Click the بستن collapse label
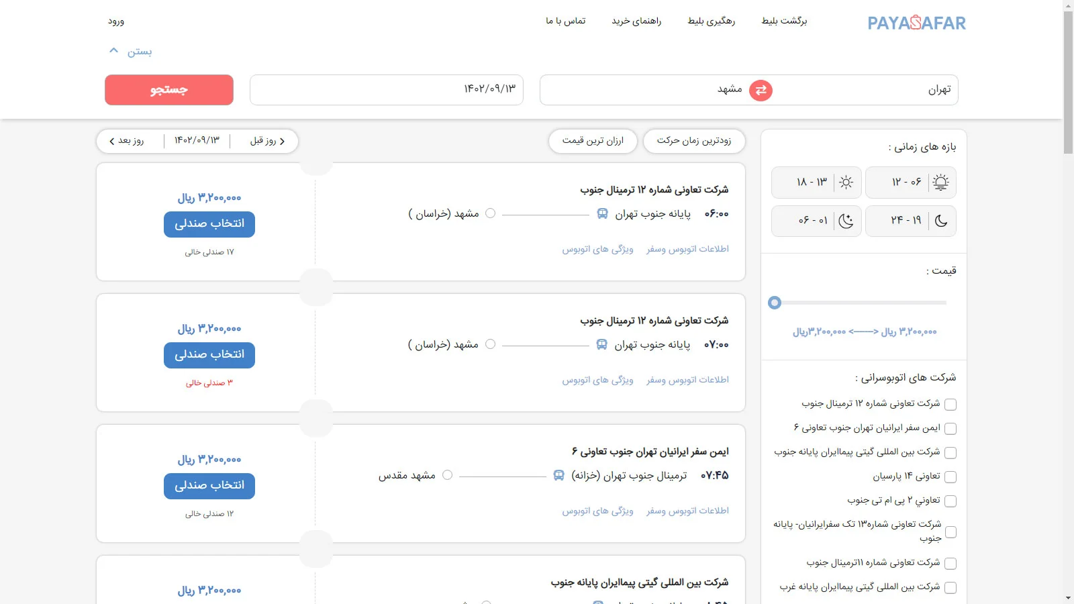This screenshot has height=604, width=1074. [140, 52]
